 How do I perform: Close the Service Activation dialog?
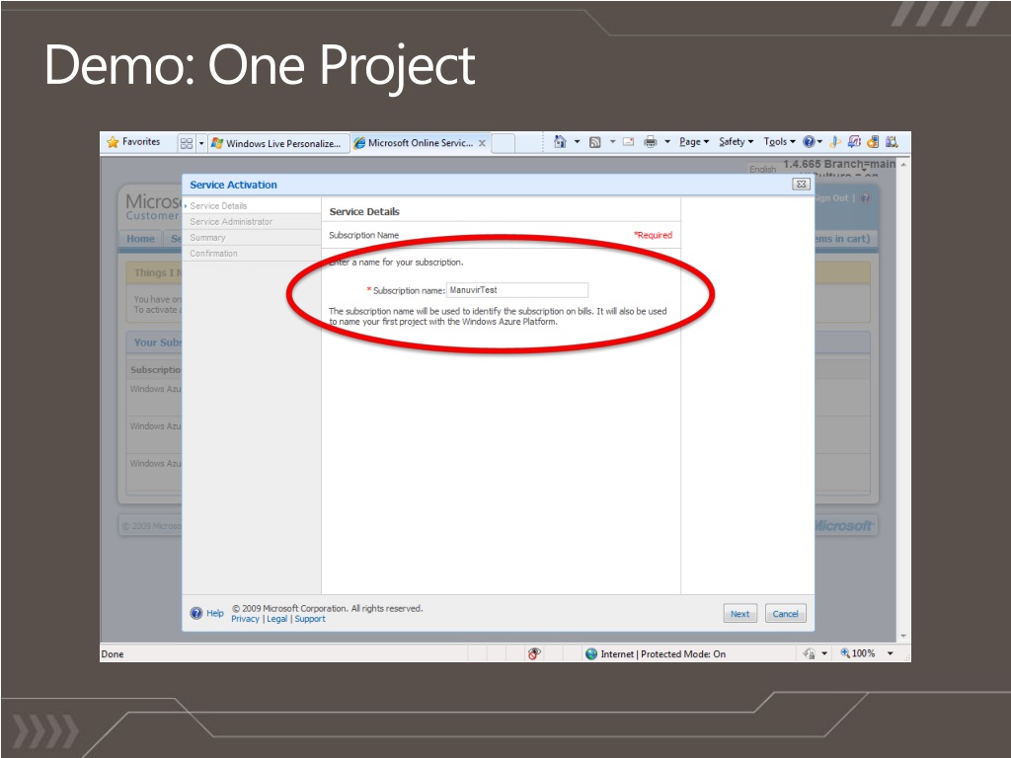(801, 185)
